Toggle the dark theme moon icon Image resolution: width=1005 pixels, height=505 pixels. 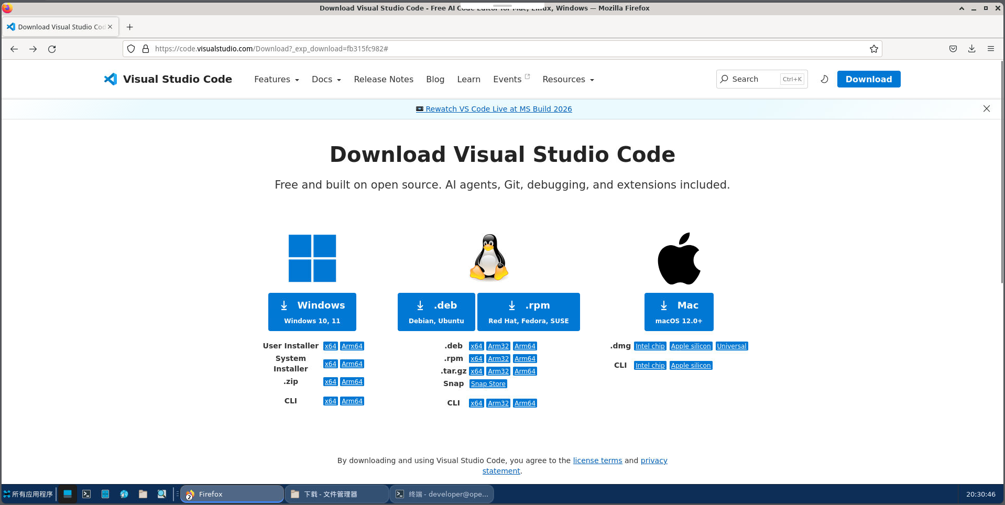824,79
